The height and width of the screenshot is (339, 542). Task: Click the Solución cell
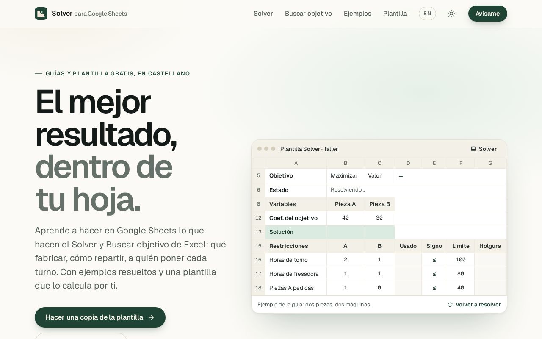pos(296,232)
